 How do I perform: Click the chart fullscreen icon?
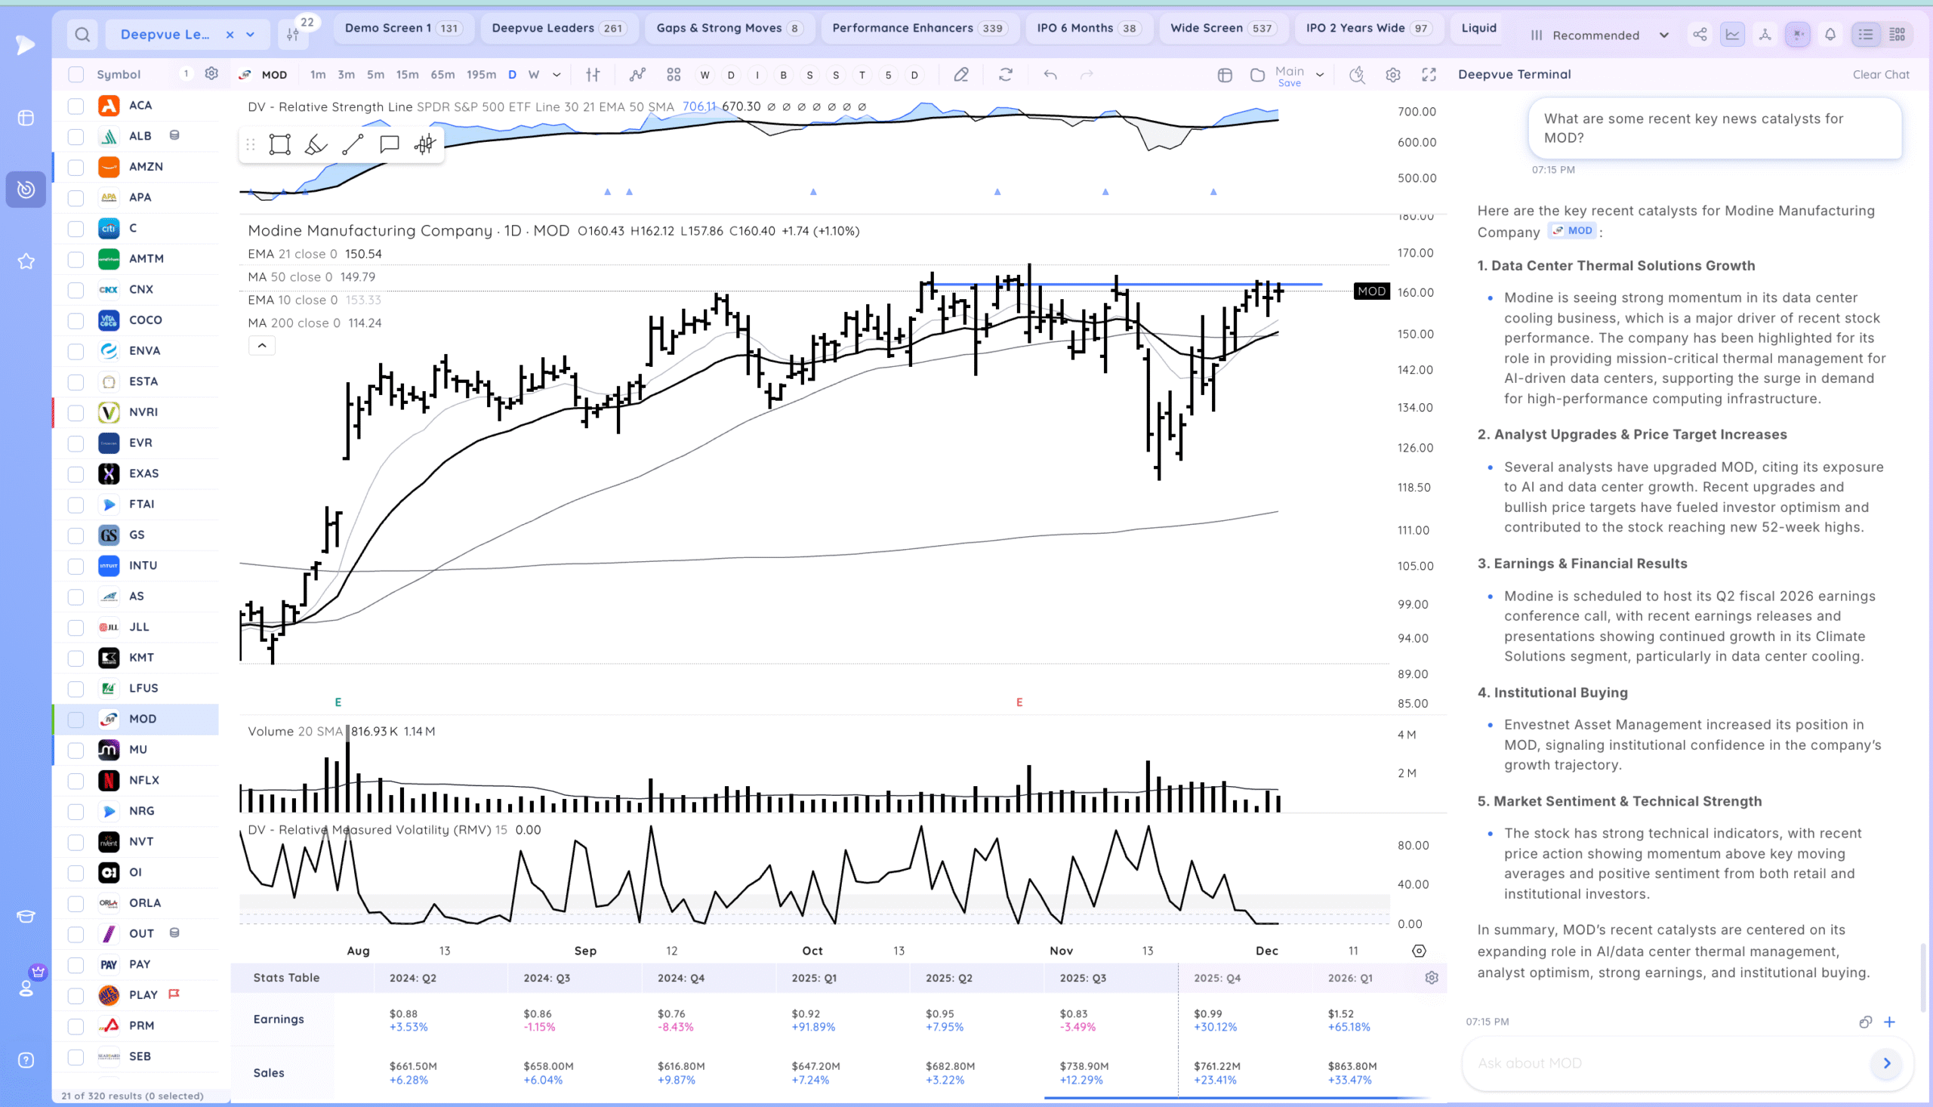click(1429, 75)
